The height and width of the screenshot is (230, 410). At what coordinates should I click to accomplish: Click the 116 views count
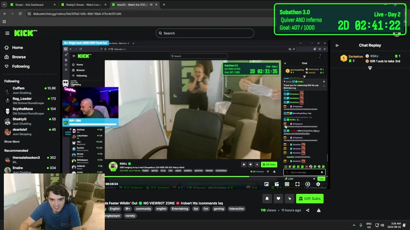tap(268, 210)
